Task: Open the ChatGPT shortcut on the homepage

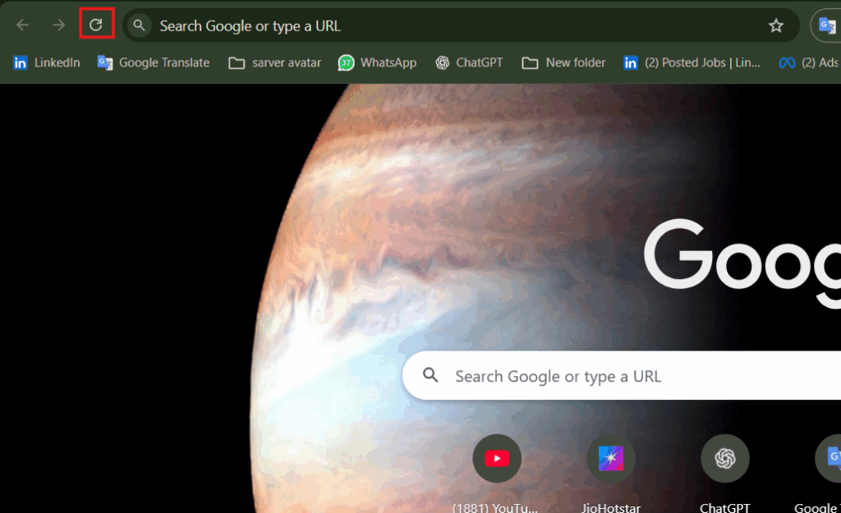Action: tap(724, 458)
